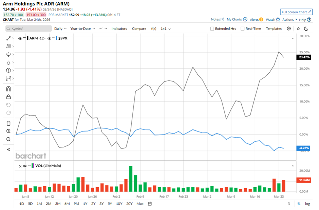Open the custom date range calendar

click(150, 204)
